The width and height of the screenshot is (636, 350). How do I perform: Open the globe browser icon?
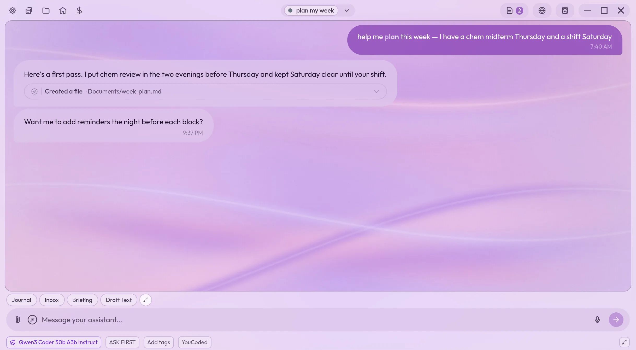[542, 10]
